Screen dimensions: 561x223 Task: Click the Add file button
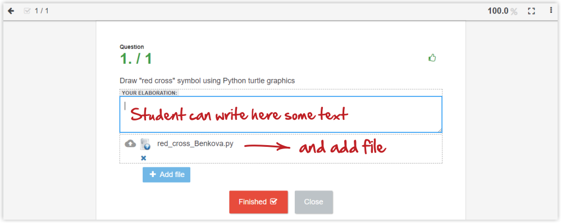(166, 174)
